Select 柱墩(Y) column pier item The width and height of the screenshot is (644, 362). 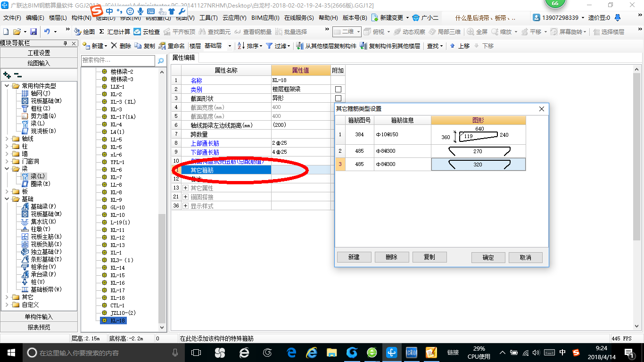[x=36, y=229]
